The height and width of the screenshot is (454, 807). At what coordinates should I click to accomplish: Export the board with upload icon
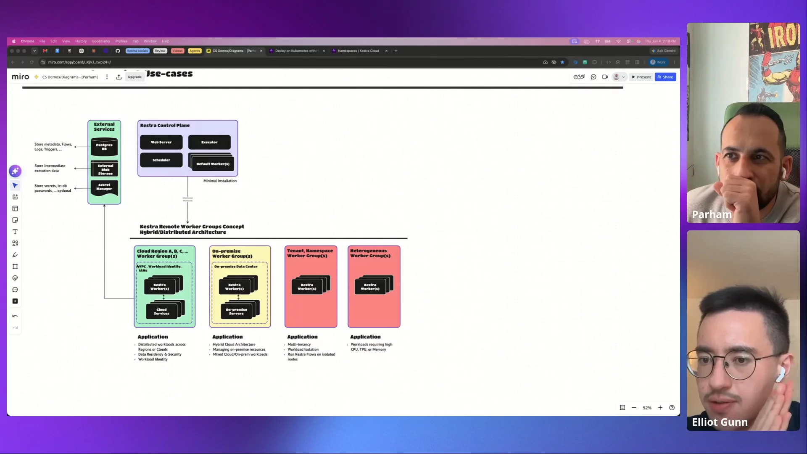(x=119, y=77)
